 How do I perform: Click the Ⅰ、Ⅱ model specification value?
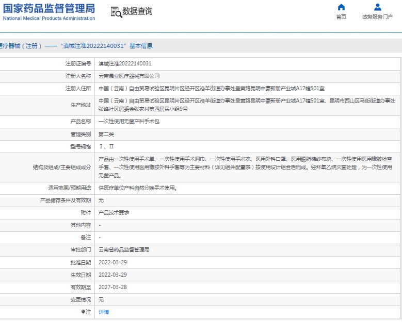[x=106, y=146]
